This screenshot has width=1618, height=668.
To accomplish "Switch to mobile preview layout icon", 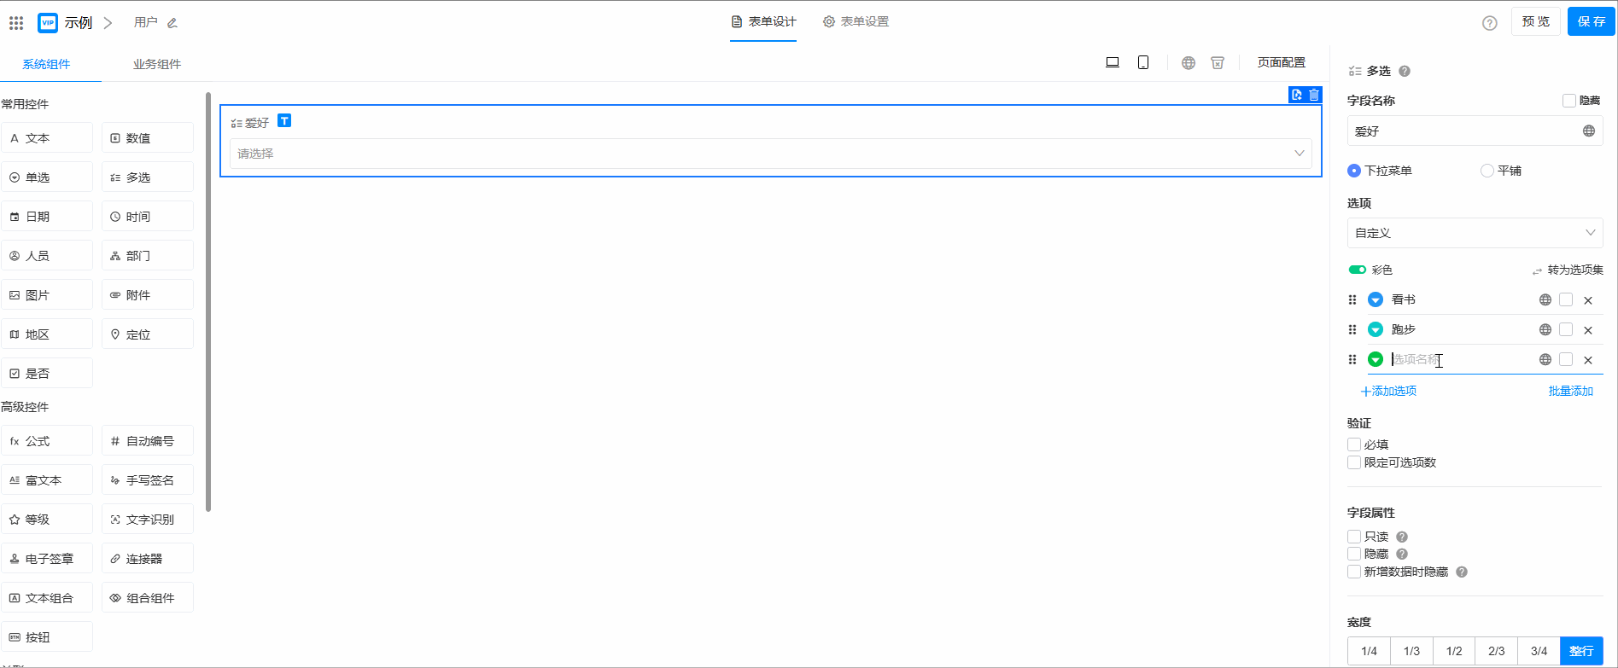I will [x=1143, y=62].
